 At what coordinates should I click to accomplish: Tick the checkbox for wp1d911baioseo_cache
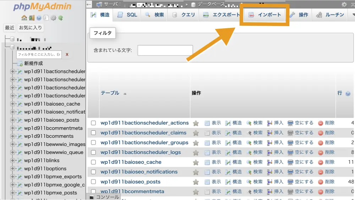pyautogui.click(x=93, y=162)
